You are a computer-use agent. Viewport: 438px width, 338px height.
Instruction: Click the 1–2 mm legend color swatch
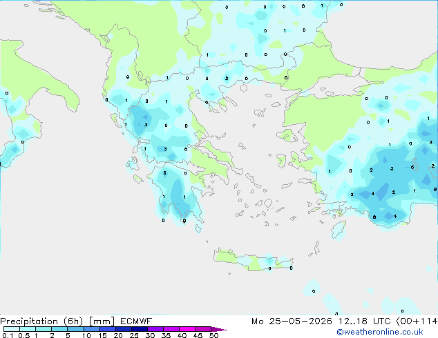[44, 329]
